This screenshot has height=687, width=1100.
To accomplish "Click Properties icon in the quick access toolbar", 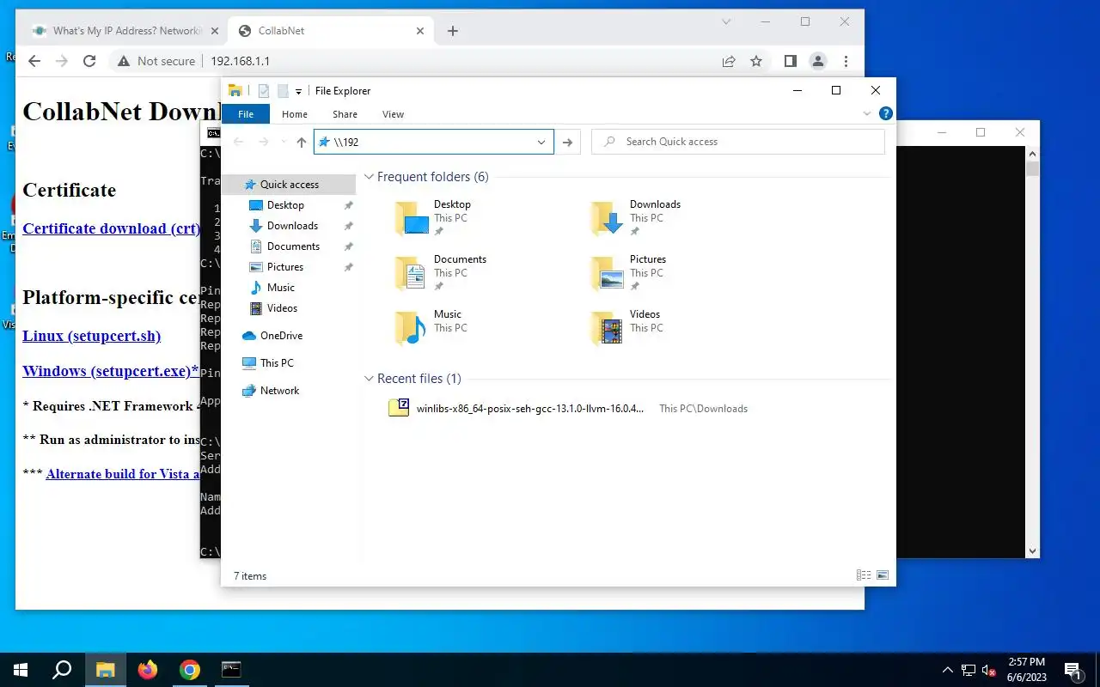I will [263, 91].
